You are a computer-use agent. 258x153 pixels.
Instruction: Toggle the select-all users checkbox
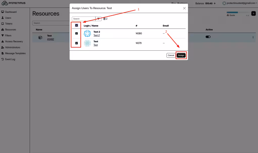77,25
